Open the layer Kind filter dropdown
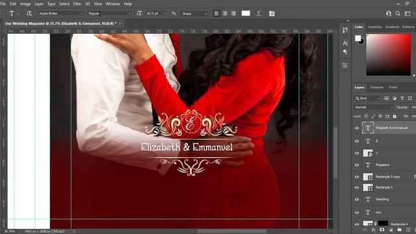 pos(368,98)
